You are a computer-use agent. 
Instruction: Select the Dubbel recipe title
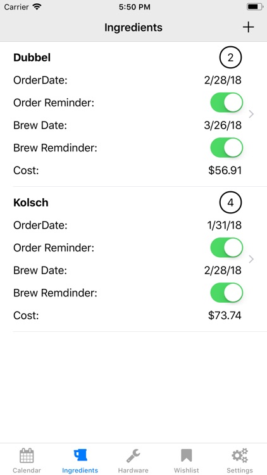point(32,57)
